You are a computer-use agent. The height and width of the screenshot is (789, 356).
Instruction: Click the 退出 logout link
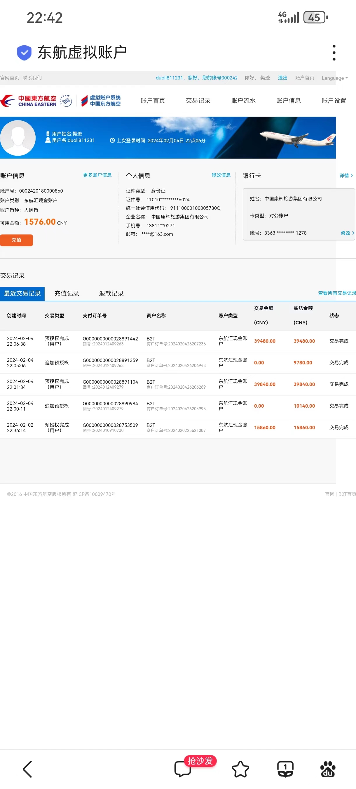[x=282, y=78]
